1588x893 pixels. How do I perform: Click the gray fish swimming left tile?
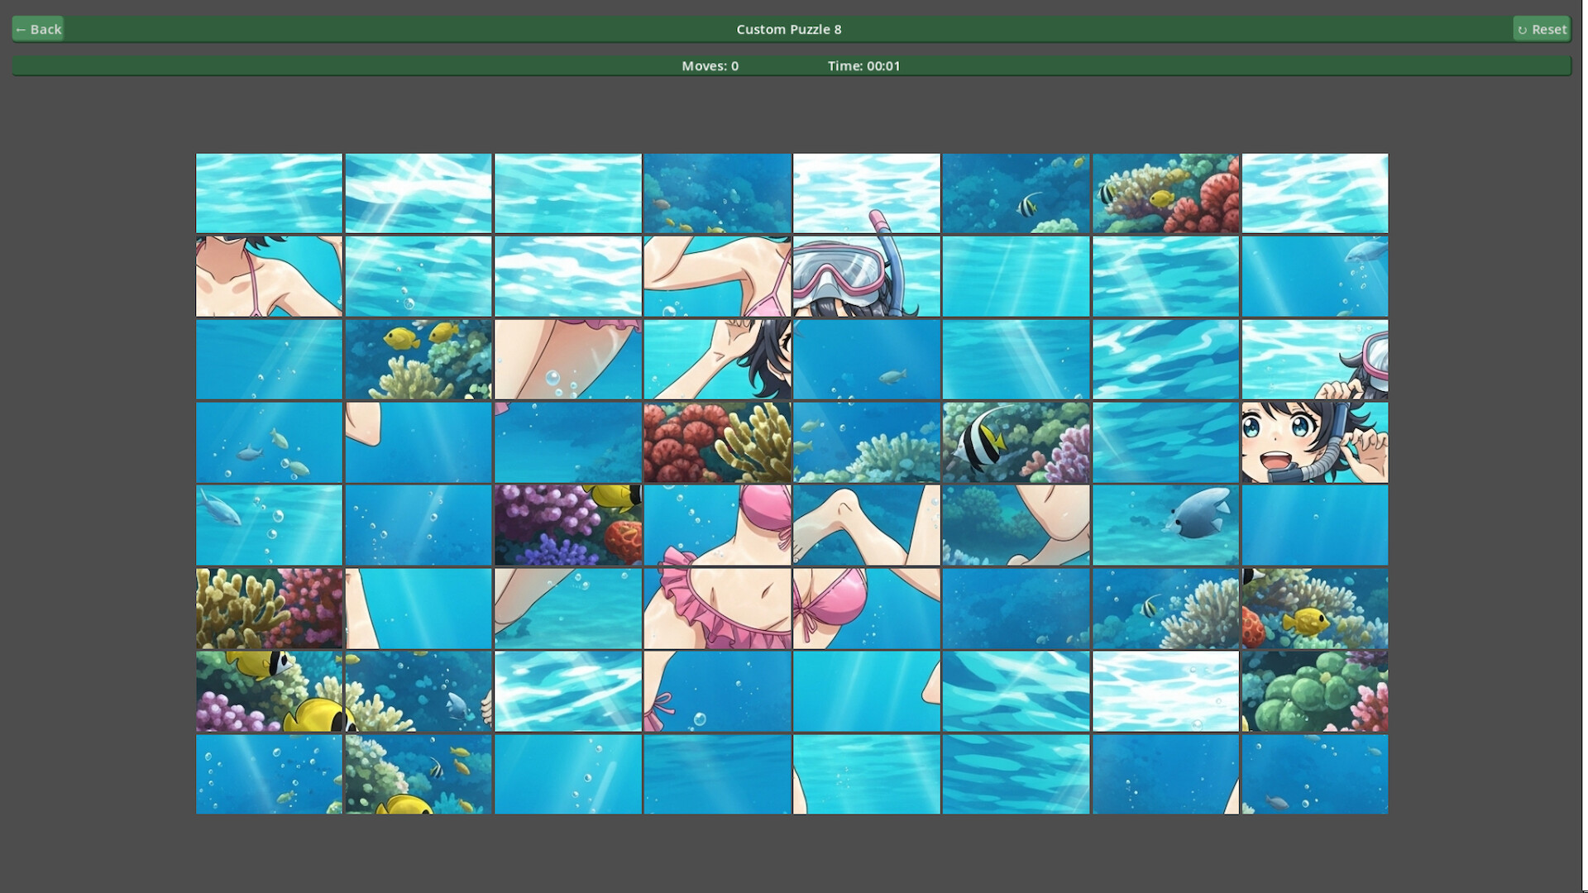click(x=1165, y=525)
